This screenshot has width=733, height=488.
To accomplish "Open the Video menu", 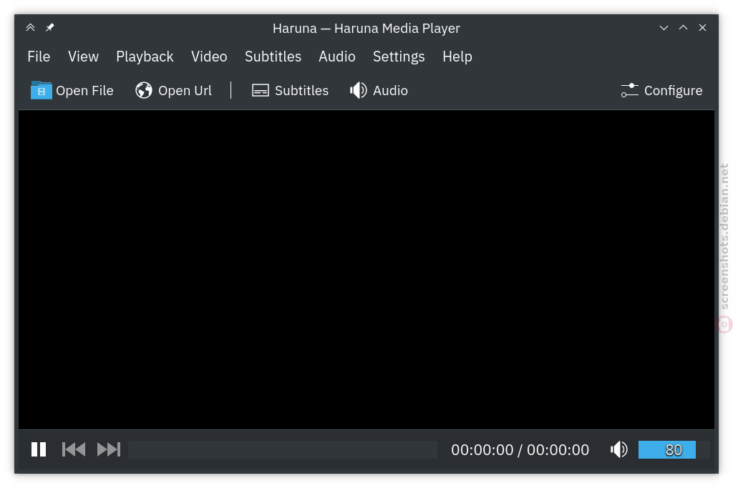I will (x=209, y=57).
